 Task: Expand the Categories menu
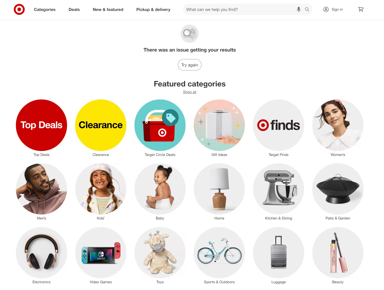(x=45, y=9)
